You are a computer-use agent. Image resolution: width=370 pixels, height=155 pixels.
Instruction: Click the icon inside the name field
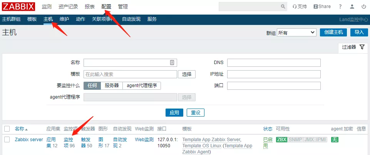[172, 63]
